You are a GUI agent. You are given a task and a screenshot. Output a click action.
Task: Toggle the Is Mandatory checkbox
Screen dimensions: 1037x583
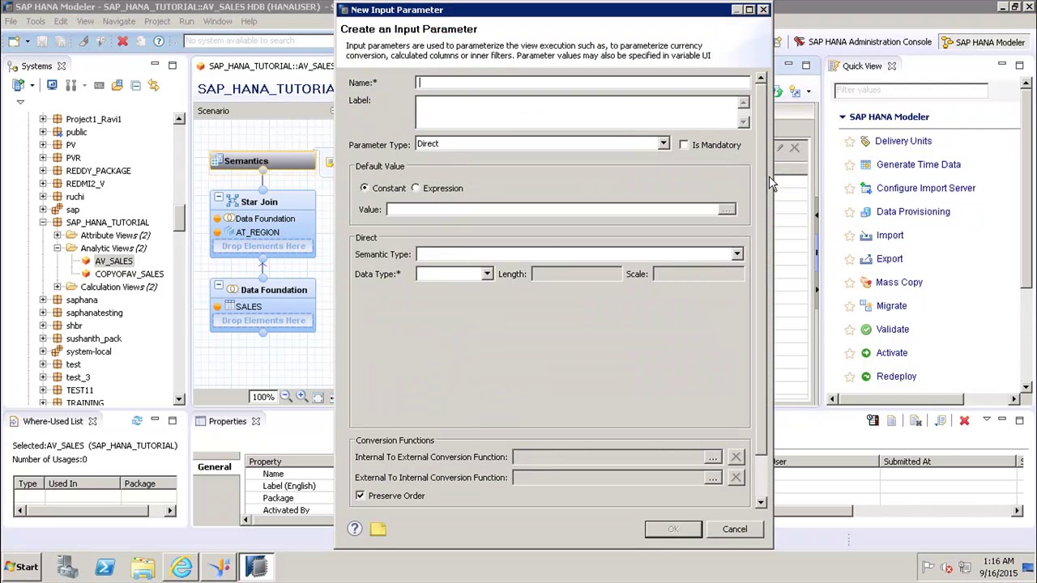tap(684, 145)
